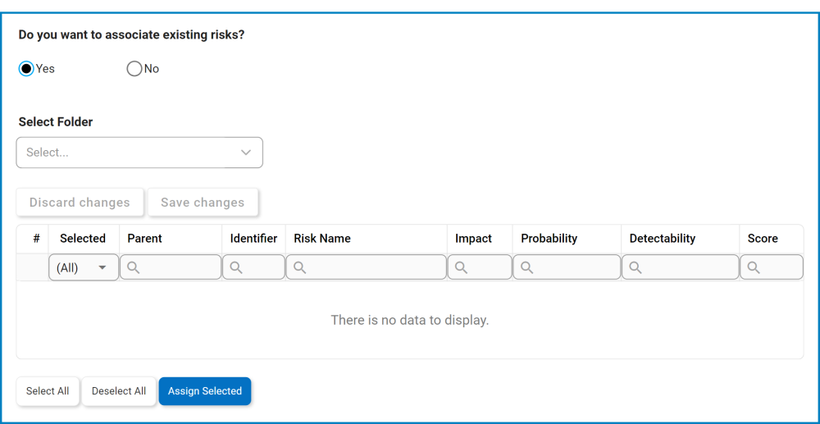Select the Yes radio button
The image size is (820, 424).
tap(26, 69)
